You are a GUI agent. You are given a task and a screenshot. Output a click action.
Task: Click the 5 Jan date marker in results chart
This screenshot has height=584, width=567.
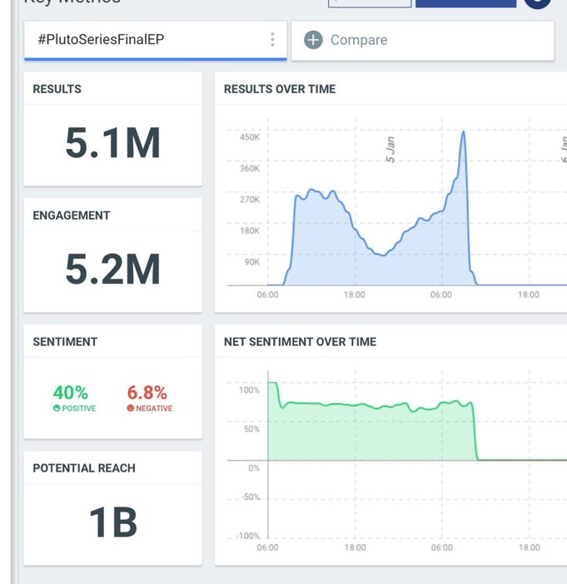[x=390, y=150]
